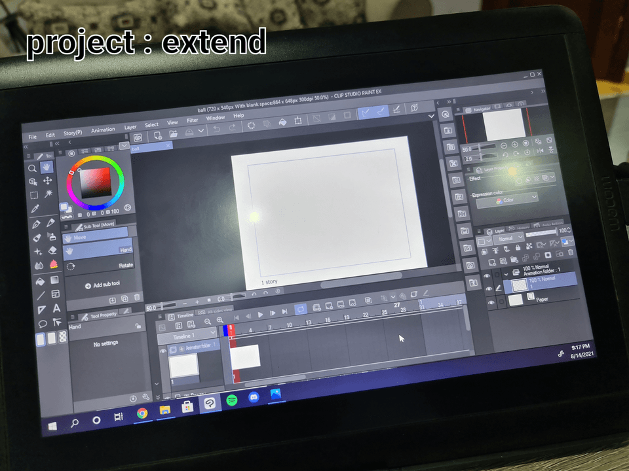Viewport: 629px width, 471px height.
Task: Pick a color in the color wheel square
Action: 96,183
